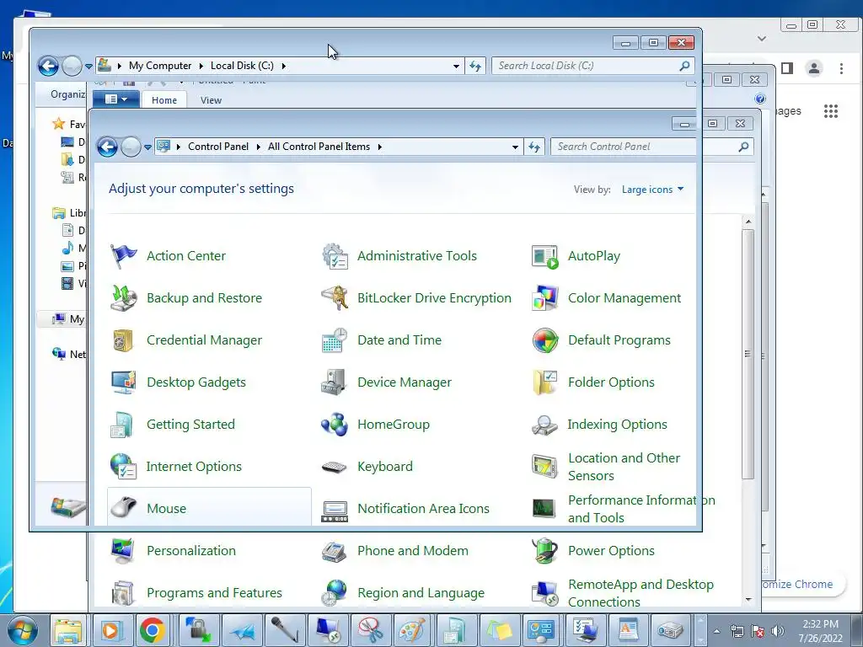
Task: Refresh the Local Disk (C:) address bar
Action: (x=475, y=66)
